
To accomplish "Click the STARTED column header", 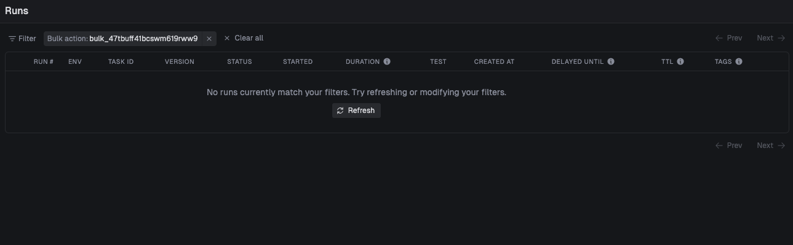I will [x=298, y=61].
